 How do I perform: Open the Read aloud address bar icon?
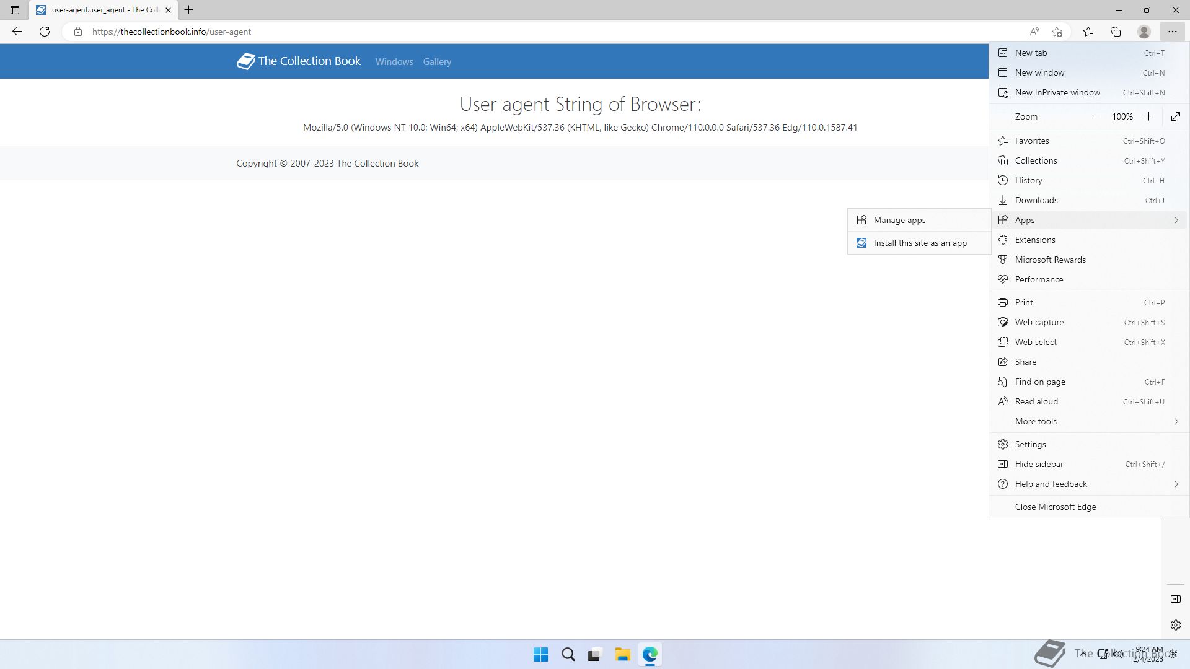point(1034,32)
